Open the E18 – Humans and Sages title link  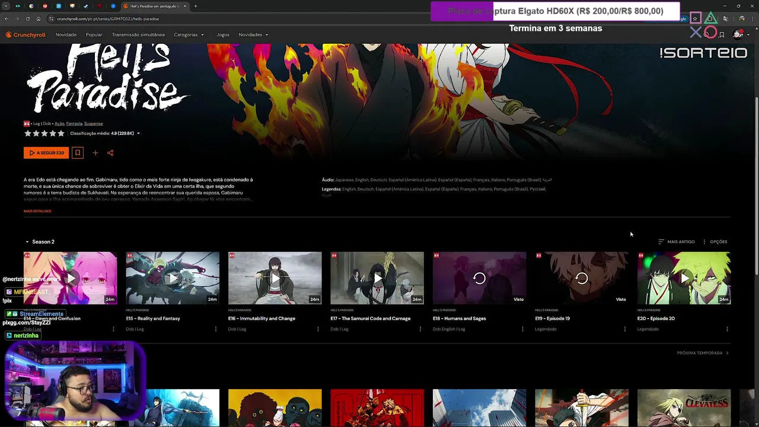(x=460, y=318)
